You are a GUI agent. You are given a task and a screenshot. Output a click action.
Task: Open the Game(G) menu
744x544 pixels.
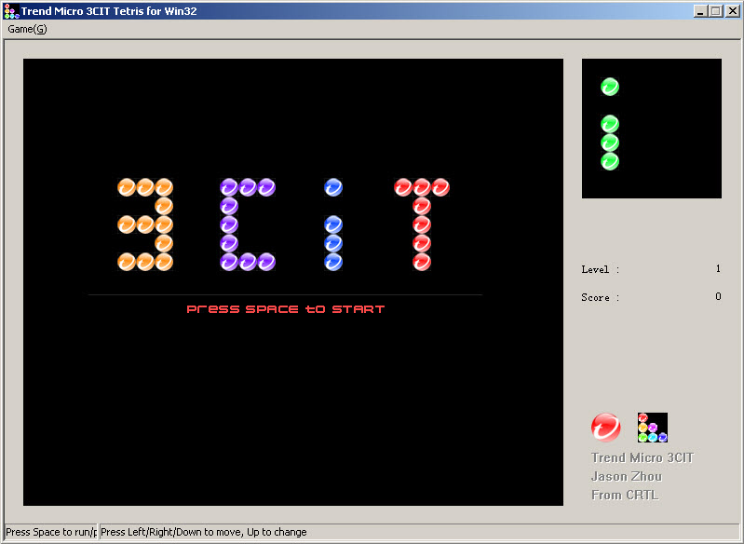27,29
